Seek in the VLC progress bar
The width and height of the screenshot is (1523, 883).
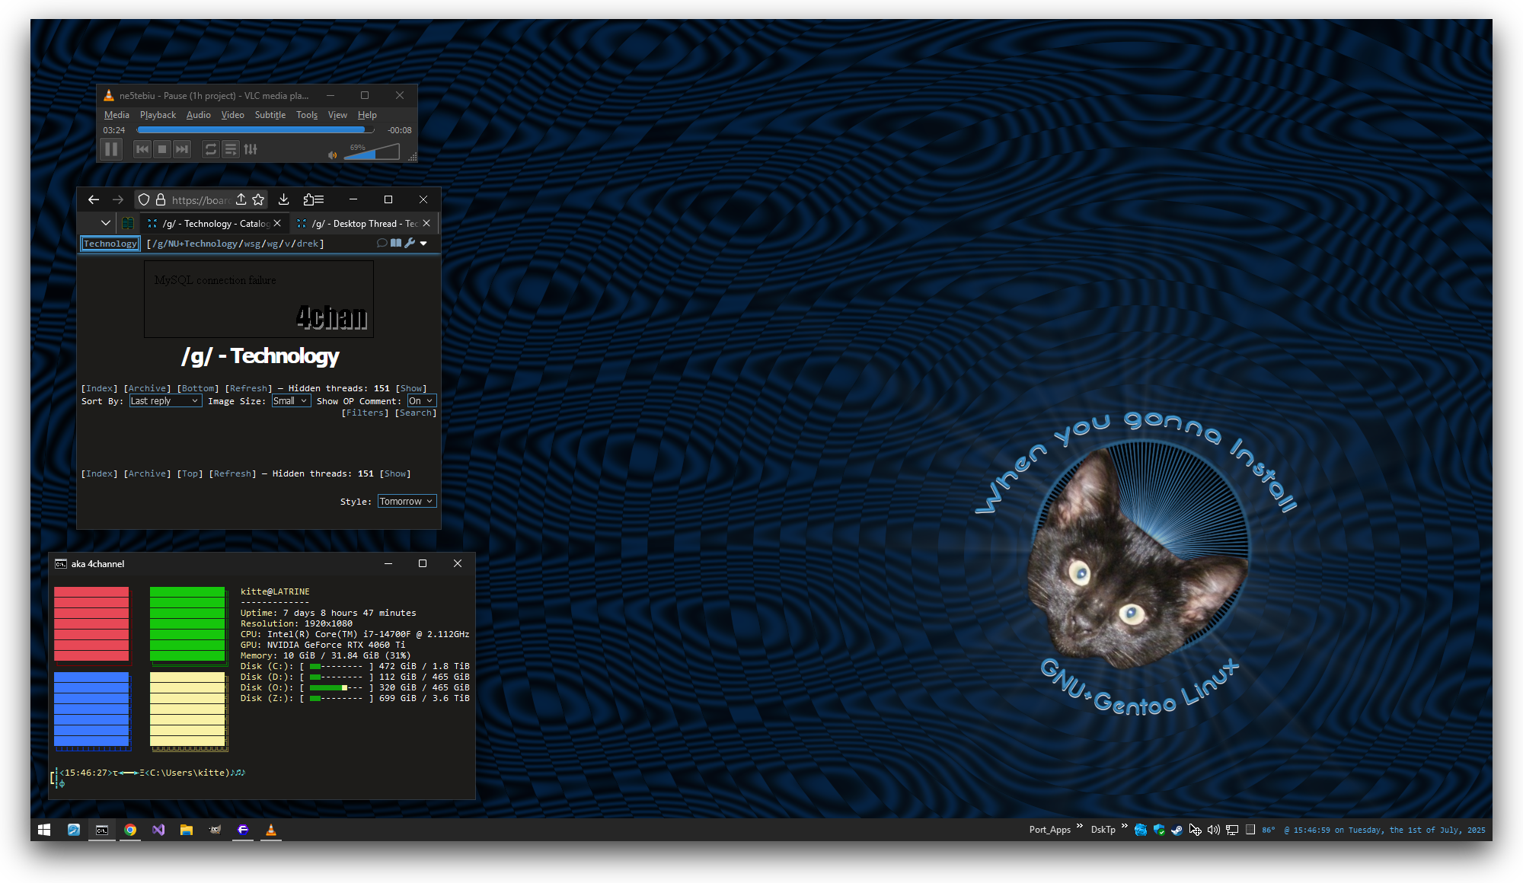click(x=255, y=130)
